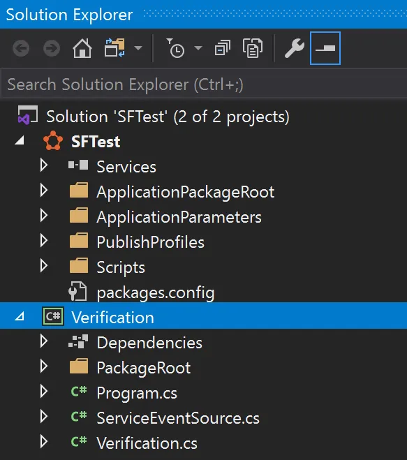This screenshot has height=460, width=407.
Task: Expand the ApplicationPackageRoot folder
Action: tap(44, 191)
